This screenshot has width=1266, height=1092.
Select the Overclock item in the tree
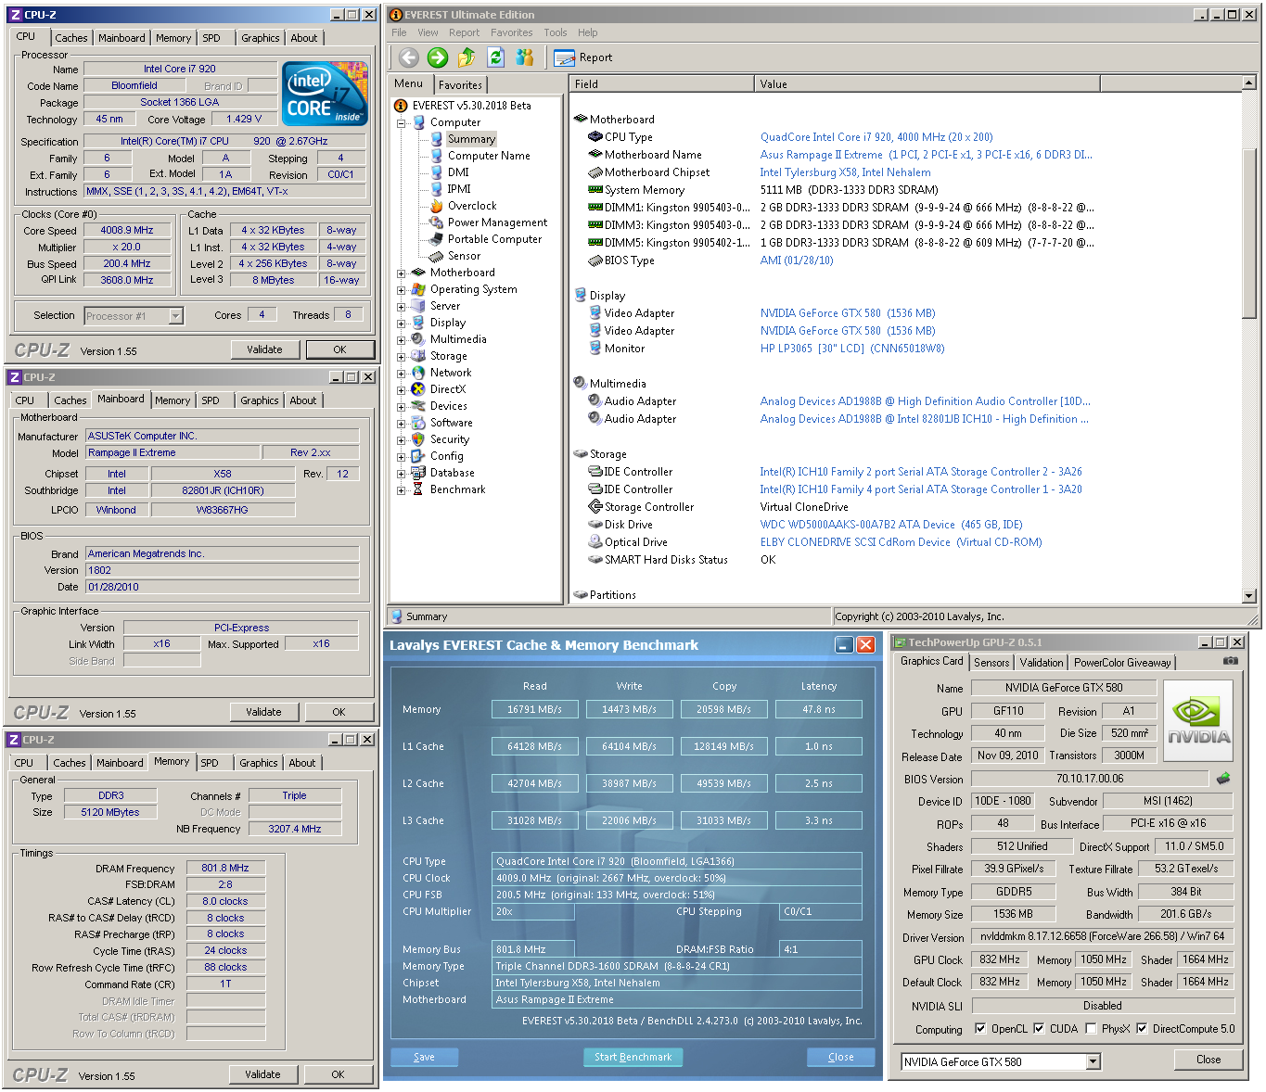(x=472, y=206)
